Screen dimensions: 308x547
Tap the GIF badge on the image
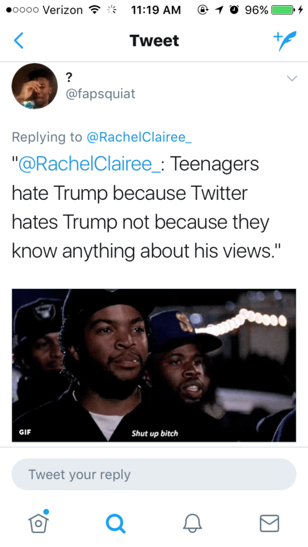pos(25,432)
